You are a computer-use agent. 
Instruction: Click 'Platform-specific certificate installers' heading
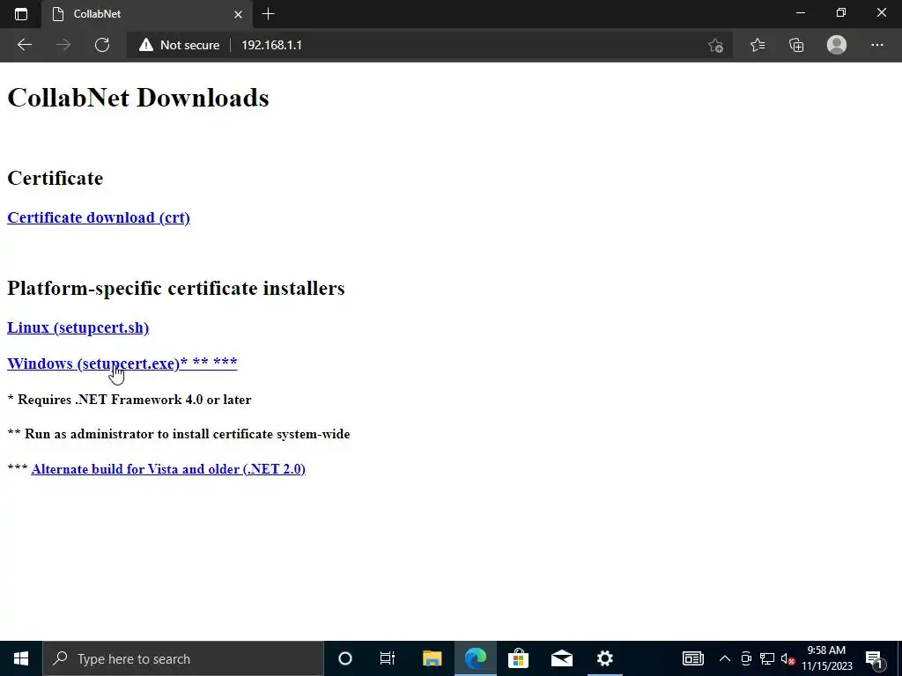click(x=176, y=288)
